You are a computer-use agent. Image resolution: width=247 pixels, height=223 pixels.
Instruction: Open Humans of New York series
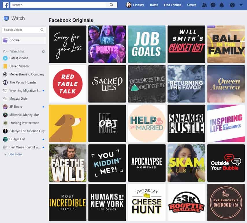(x=107, y=203)
